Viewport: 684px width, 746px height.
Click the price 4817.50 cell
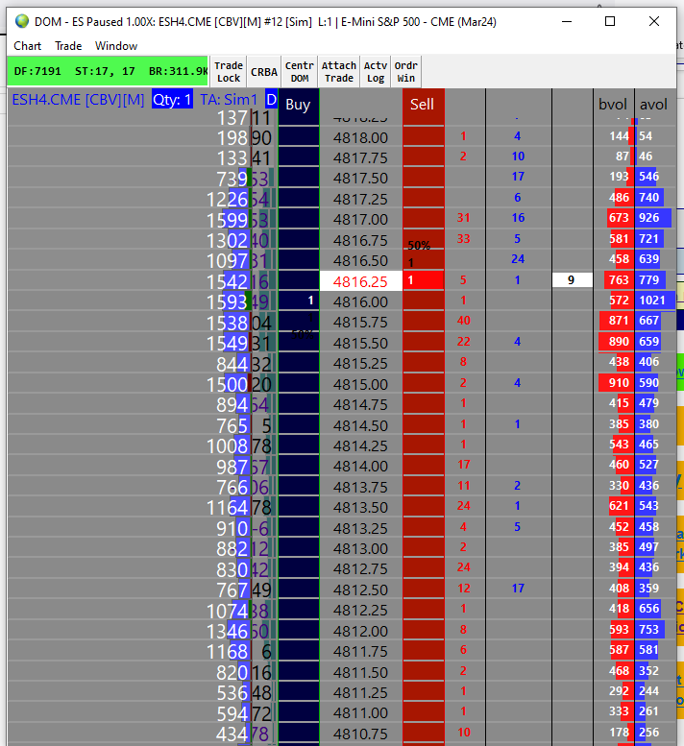point(360,178)
